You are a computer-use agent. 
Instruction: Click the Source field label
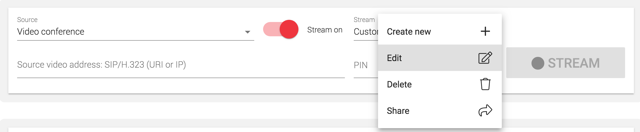(27, 20)
